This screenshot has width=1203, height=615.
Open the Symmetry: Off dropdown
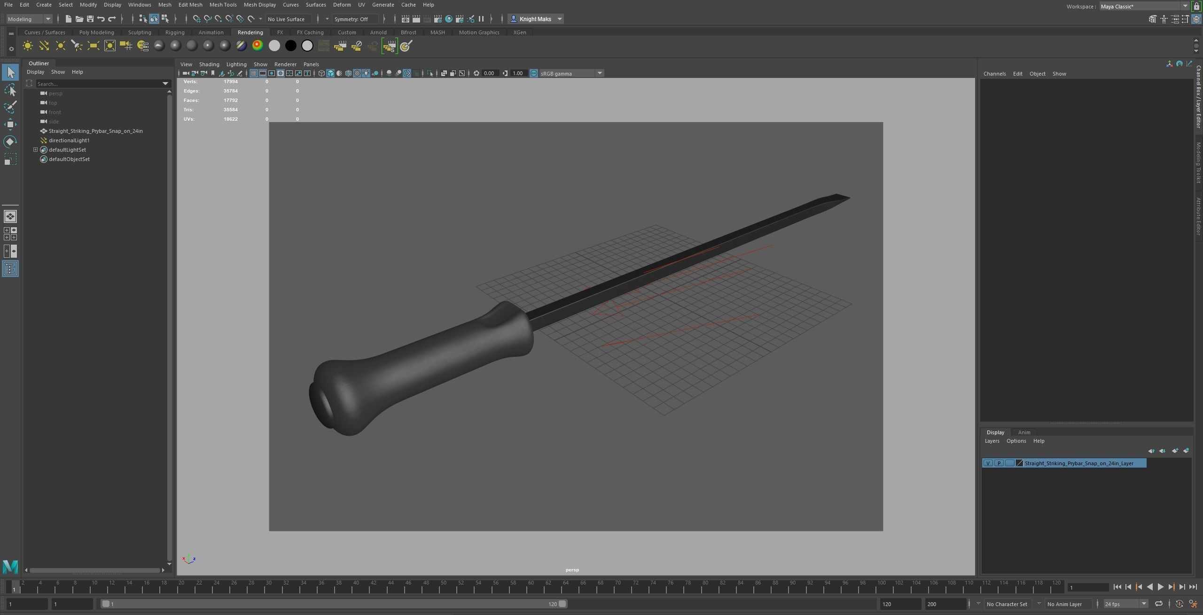[x=355, y=19]
